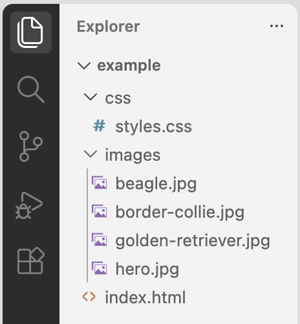Click the image icon next to golden-retriever.jpg
Viewport: 300px width, 324px height.
99,240
